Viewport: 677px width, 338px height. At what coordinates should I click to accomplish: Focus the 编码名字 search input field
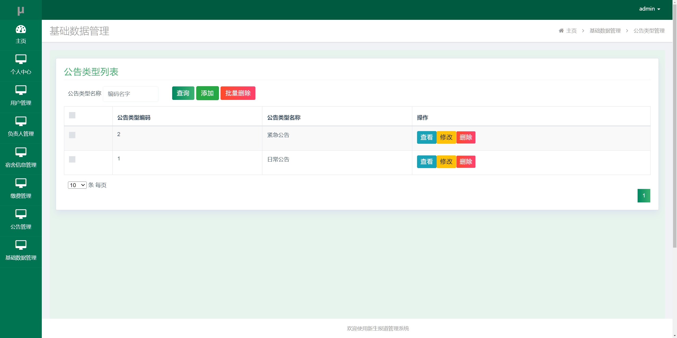point(131,94)
